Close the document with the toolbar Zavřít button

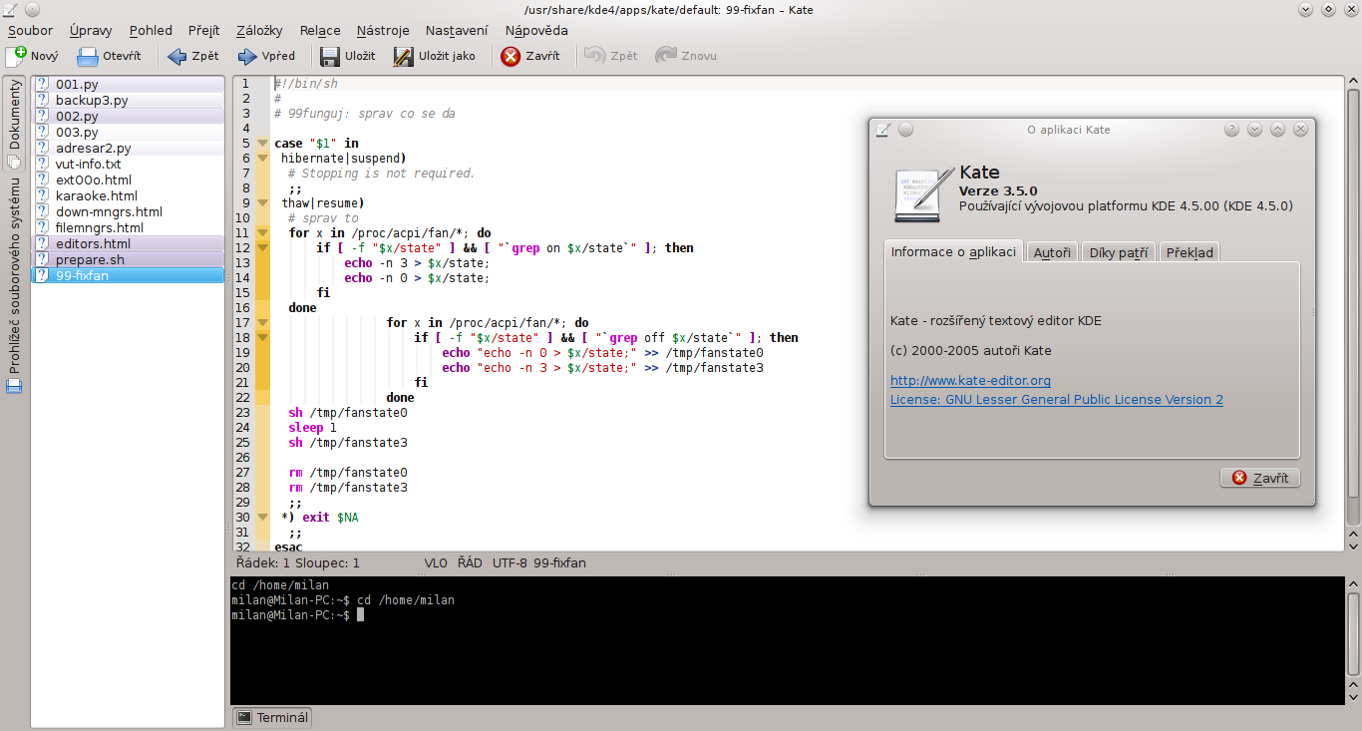(x=529, y=56)
